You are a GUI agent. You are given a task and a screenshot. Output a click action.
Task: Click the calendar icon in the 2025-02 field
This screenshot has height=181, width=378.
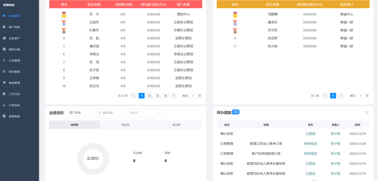coord(100,113)
